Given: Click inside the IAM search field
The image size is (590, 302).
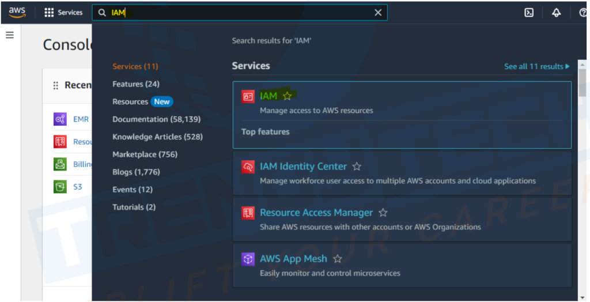Looking at the screenshot, I should pyautogui.click(x=240, y=13).
